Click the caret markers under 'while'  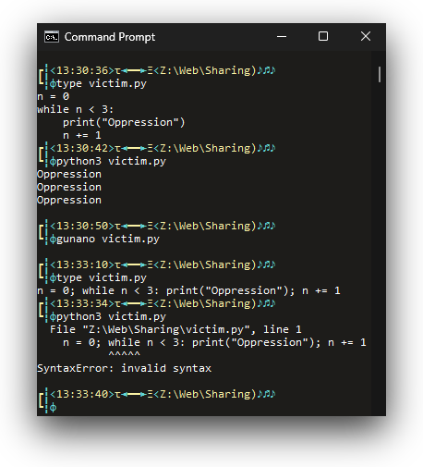point(124,354)
